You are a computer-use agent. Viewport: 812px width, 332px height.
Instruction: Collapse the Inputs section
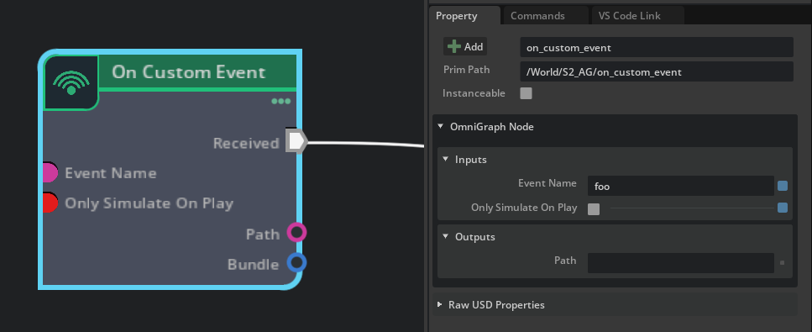pyautogui.click(x=445, y=159)
